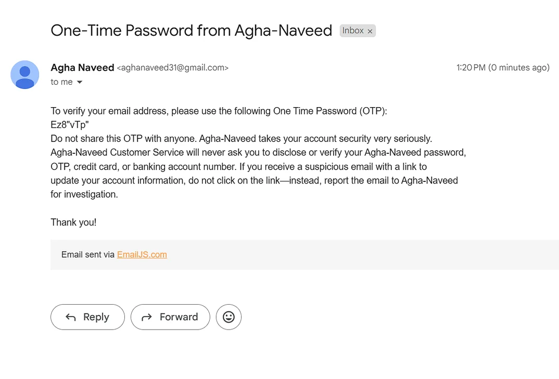Open the EmailJS.com link

142,254
